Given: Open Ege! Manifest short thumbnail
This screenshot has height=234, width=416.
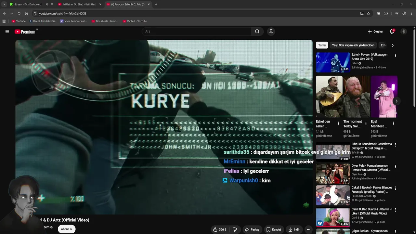Looking at the screenshot, I should coord(384,97).
